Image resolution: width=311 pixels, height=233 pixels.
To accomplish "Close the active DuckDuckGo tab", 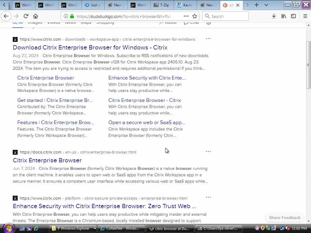I will coord(238,5).
